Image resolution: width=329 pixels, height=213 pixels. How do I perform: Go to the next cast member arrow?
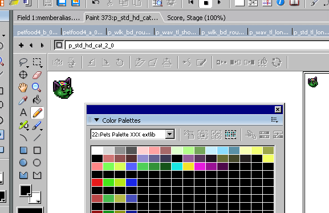coord(42,45)
